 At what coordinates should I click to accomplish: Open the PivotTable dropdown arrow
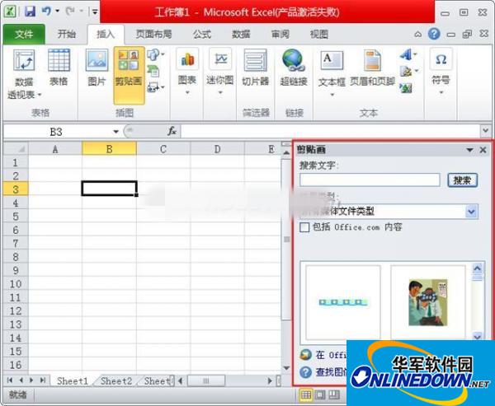coord(40,95)
